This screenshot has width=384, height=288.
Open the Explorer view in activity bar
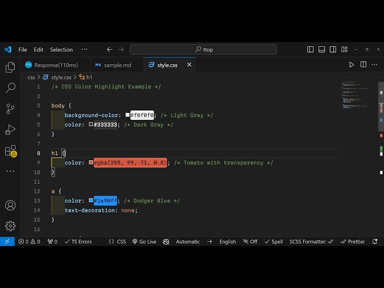click(10, 67)
